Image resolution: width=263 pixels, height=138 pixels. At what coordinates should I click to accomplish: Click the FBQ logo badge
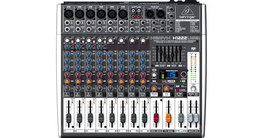pos(193,49)
